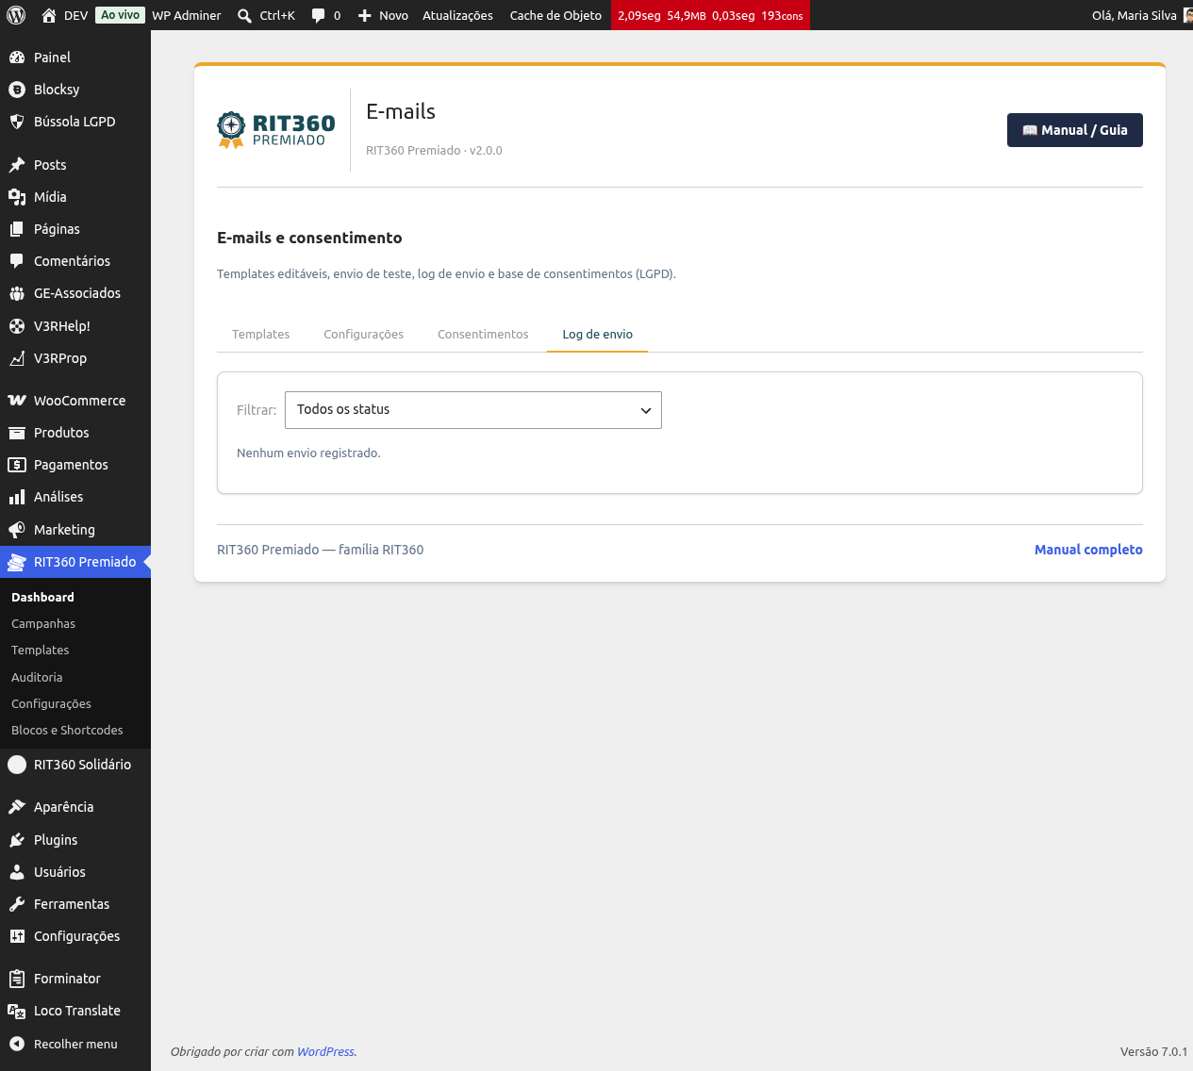Click the search magnifier icon Ctrl+K

coord(244,15)
